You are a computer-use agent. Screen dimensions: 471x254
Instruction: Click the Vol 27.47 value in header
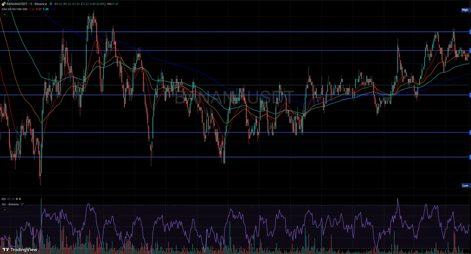[113, 4]
